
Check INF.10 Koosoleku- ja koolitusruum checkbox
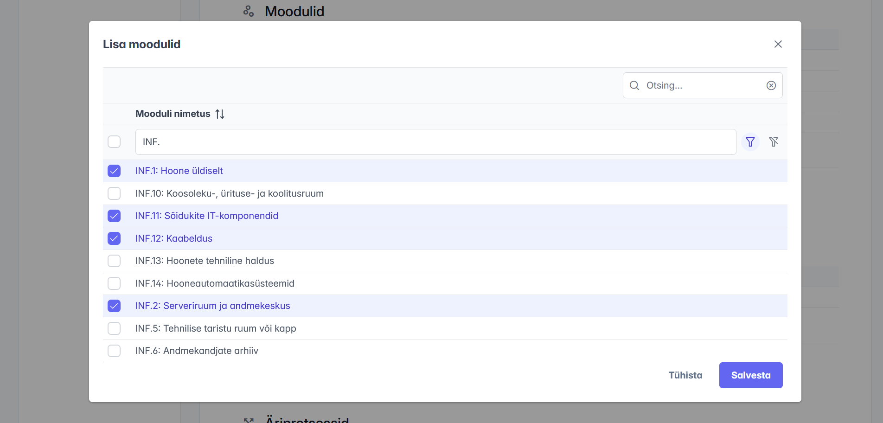[114, 193]
